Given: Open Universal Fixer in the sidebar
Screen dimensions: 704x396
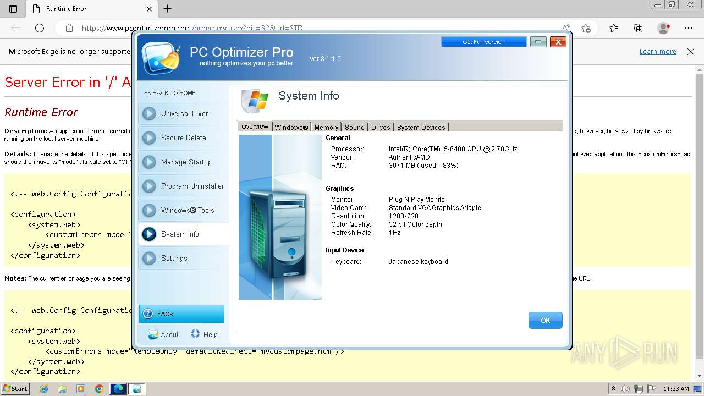Looking at the screenshot, I should tap(183, 114).
